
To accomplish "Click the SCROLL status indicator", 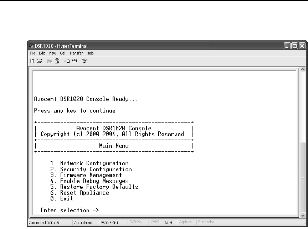I will pos(136,222).
